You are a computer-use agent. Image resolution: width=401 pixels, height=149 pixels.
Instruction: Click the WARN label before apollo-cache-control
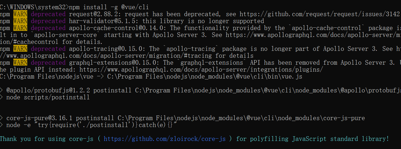click(x=20, y=28)
